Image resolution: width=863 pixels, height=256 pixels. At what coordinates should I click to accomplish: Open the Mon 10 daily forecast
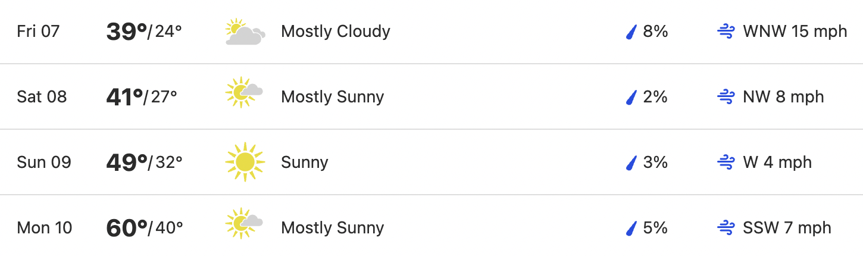(x=431, y=226)
